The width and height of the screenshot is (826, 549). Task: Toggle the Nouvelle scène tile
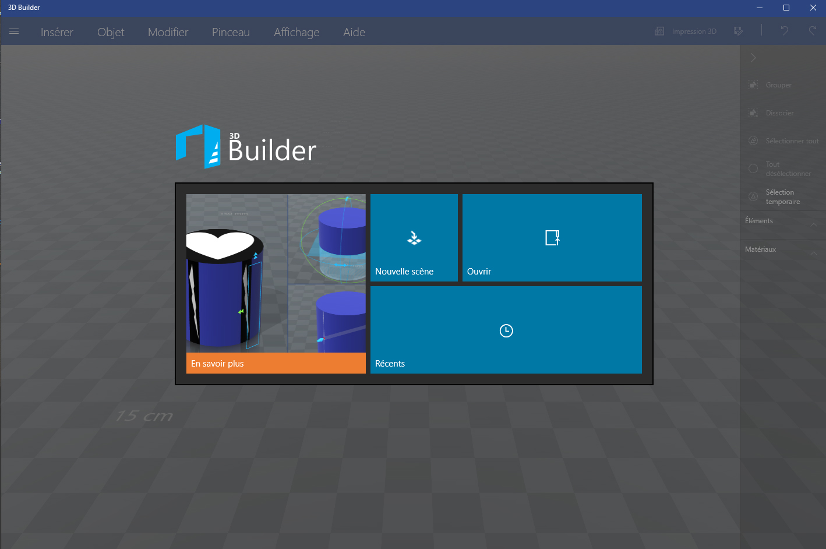(x=414, y=238)
